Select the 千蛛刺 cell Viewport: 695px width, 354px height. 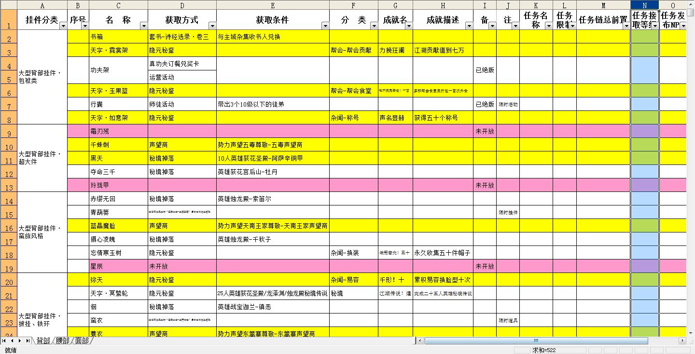tap(118, 145)
